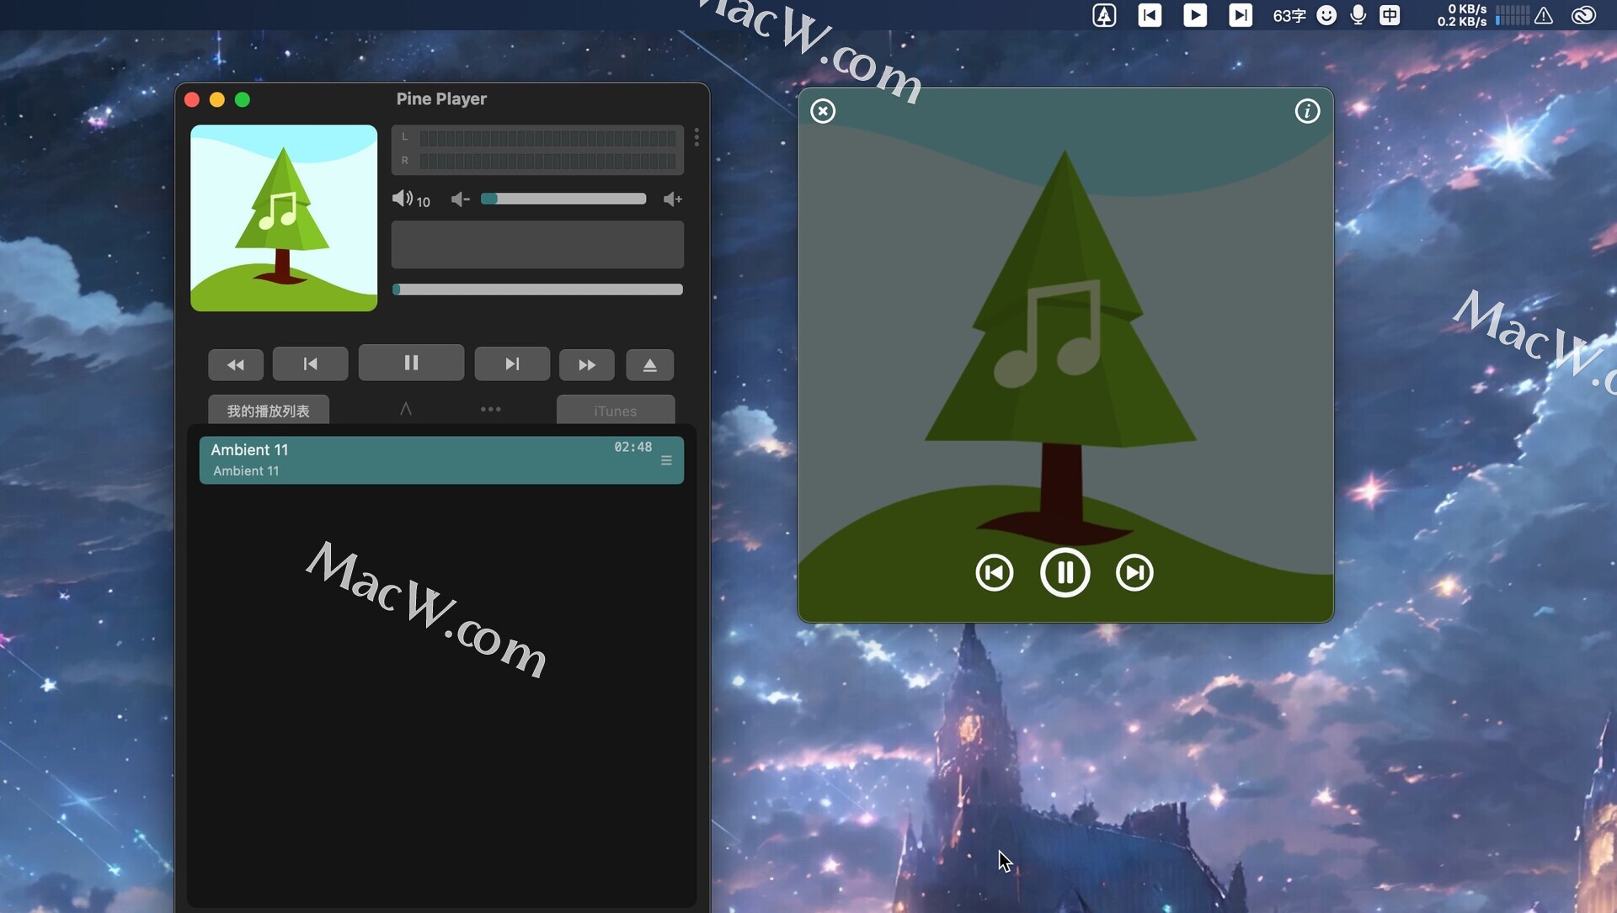1617x913 pixels.
Task: Click the fast forward button
Action: pos(587,364)
